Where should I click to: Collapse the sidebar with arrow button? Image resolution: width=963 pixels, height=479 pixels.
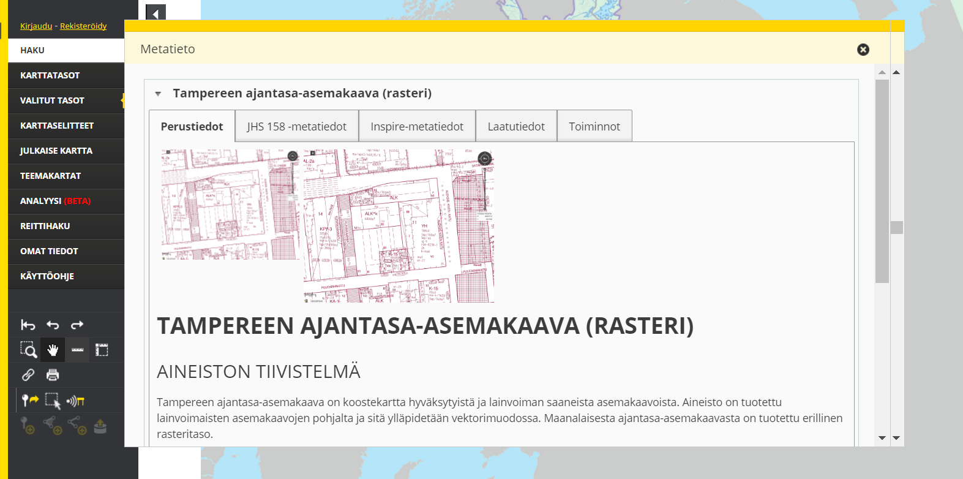pyautogui.click(x=156, y=13)
